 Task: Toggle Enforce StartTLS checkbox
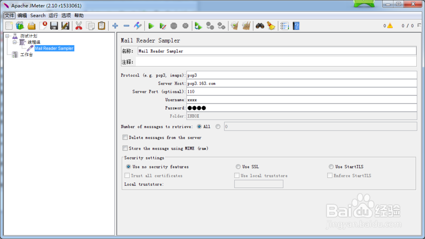tap(330, 176)
